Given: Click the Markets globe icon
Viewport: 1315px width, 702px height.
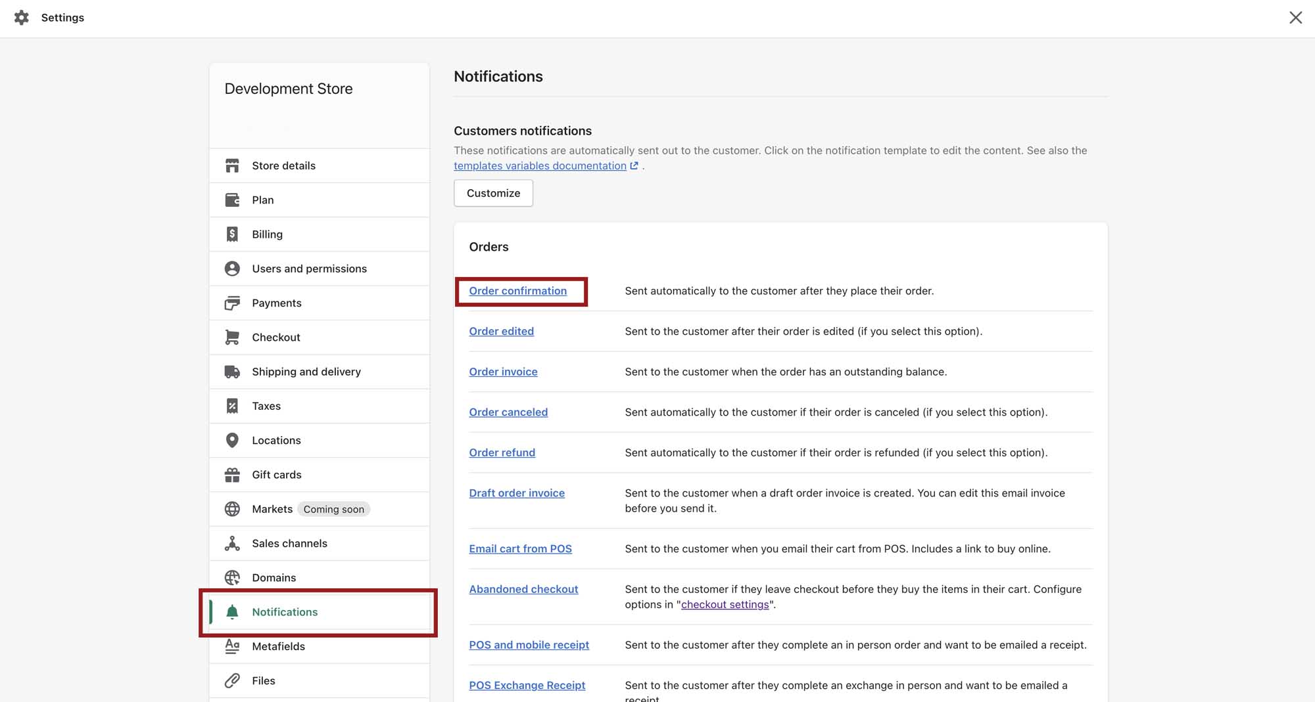Looking at the screenshot, I should coord(232,509).
